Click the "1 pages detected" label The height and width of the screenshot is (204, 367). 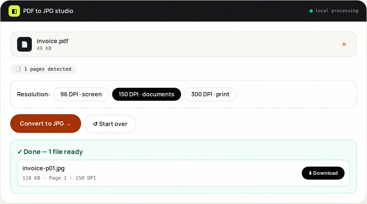click(48, 69)
